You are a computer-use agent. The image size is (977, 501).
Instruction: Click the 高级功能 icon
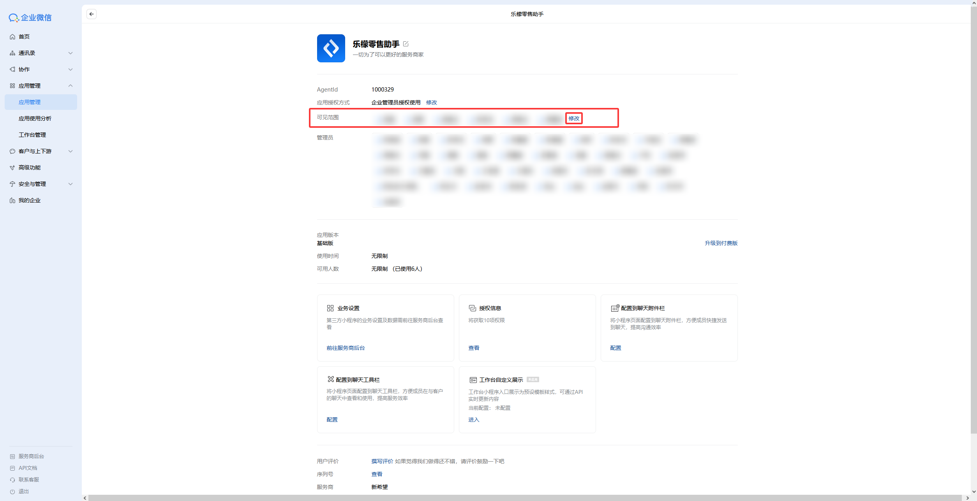click(12, 168)
